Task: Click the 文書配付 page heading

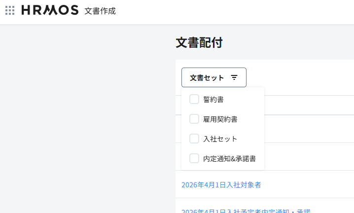Action: point(199,43)
